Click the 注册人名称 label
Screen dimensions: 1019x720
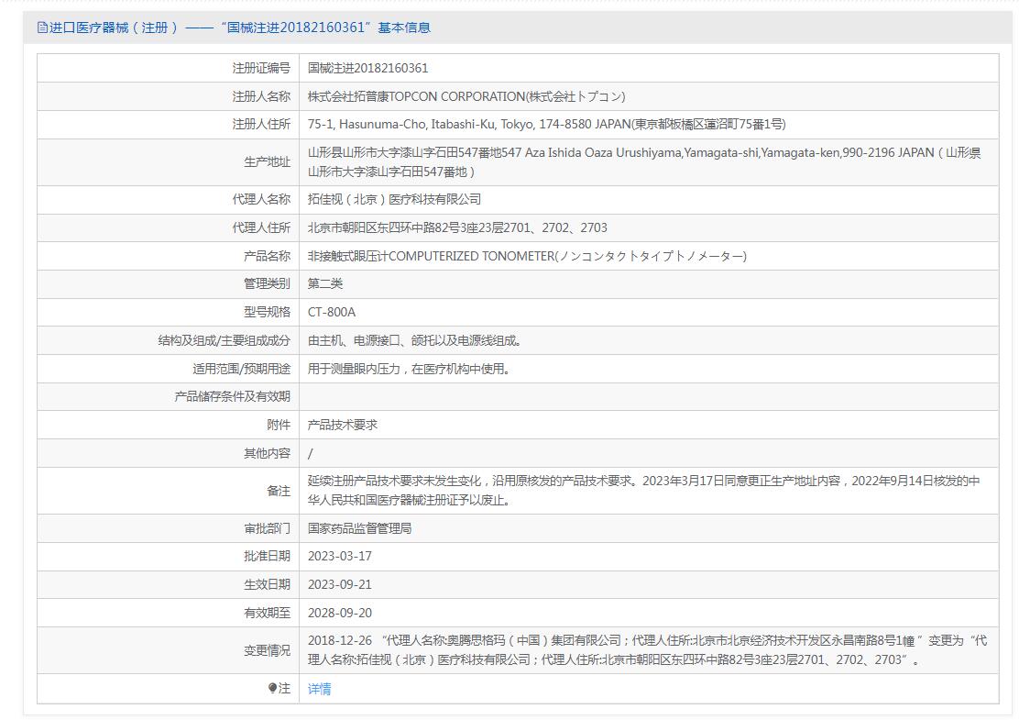(x=261, y=96)
